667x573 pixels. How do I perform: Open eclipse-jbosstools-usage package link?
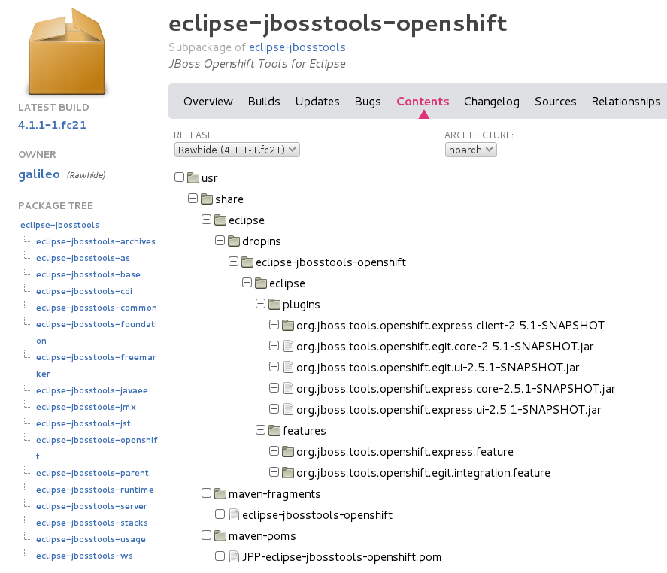[90, 539]
